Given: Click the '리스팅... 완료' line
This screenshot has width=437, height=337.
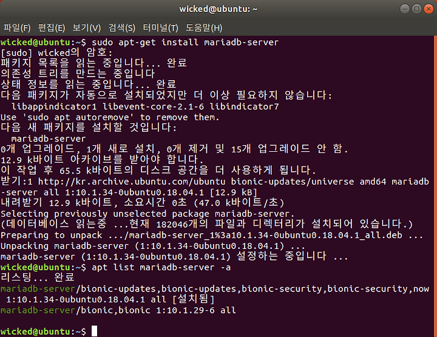Looking at the screenshot, I should pyautogui.click(x=38, y=277).
